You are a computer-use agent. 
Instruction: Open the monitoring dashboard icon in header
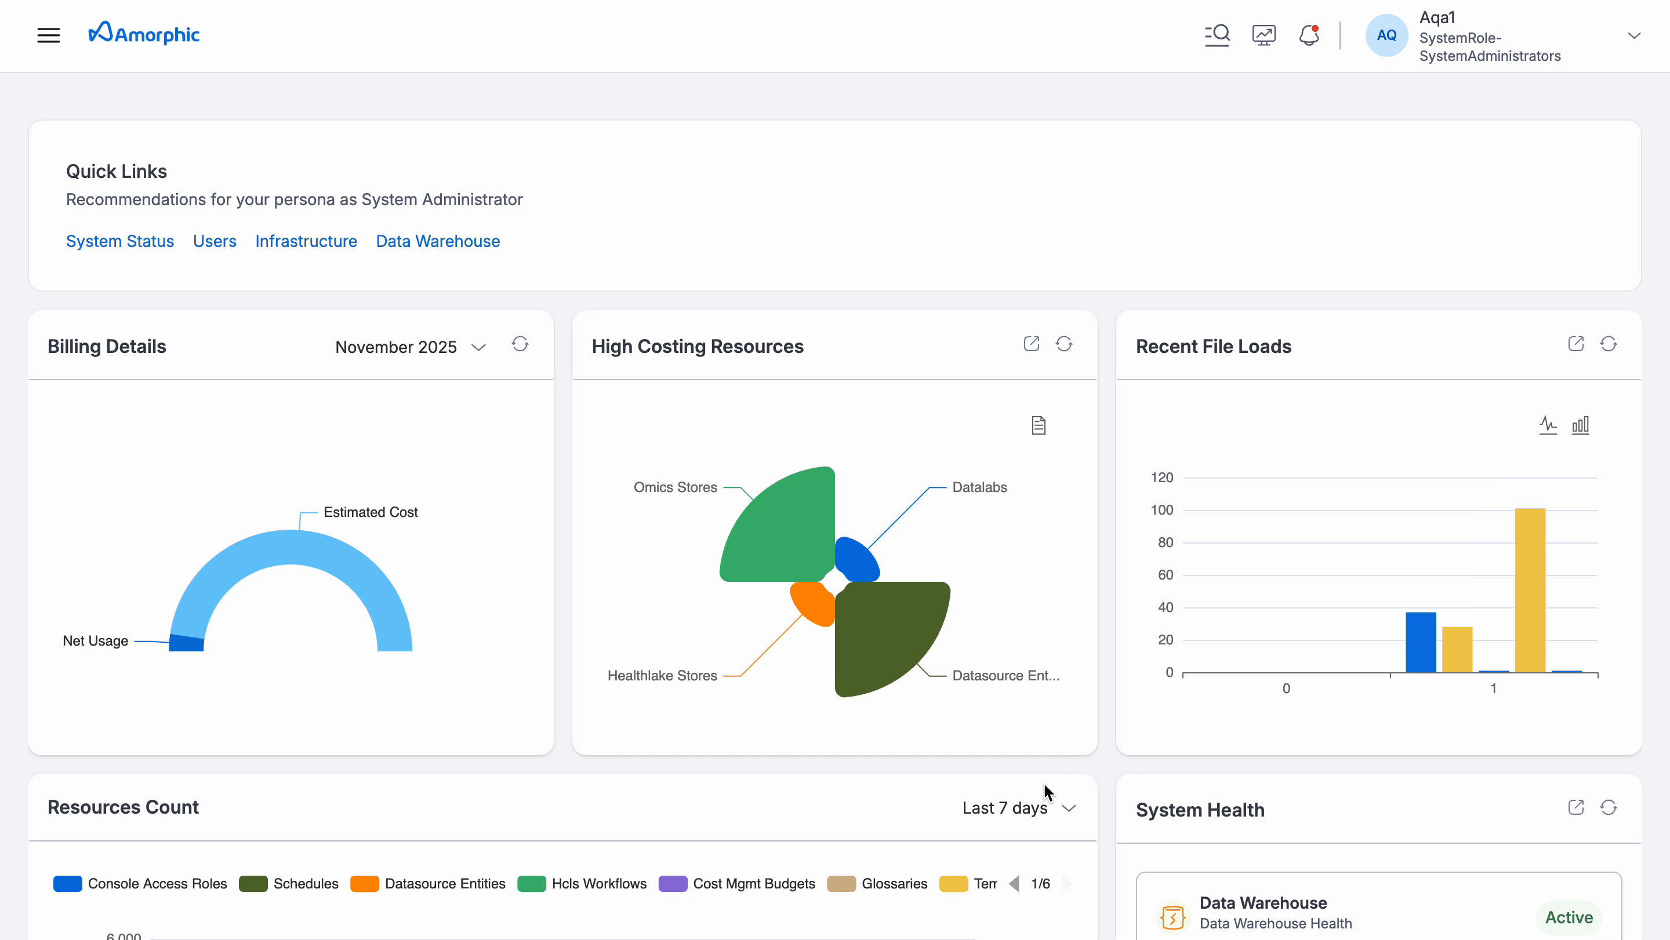click(x=1264, y=35)
